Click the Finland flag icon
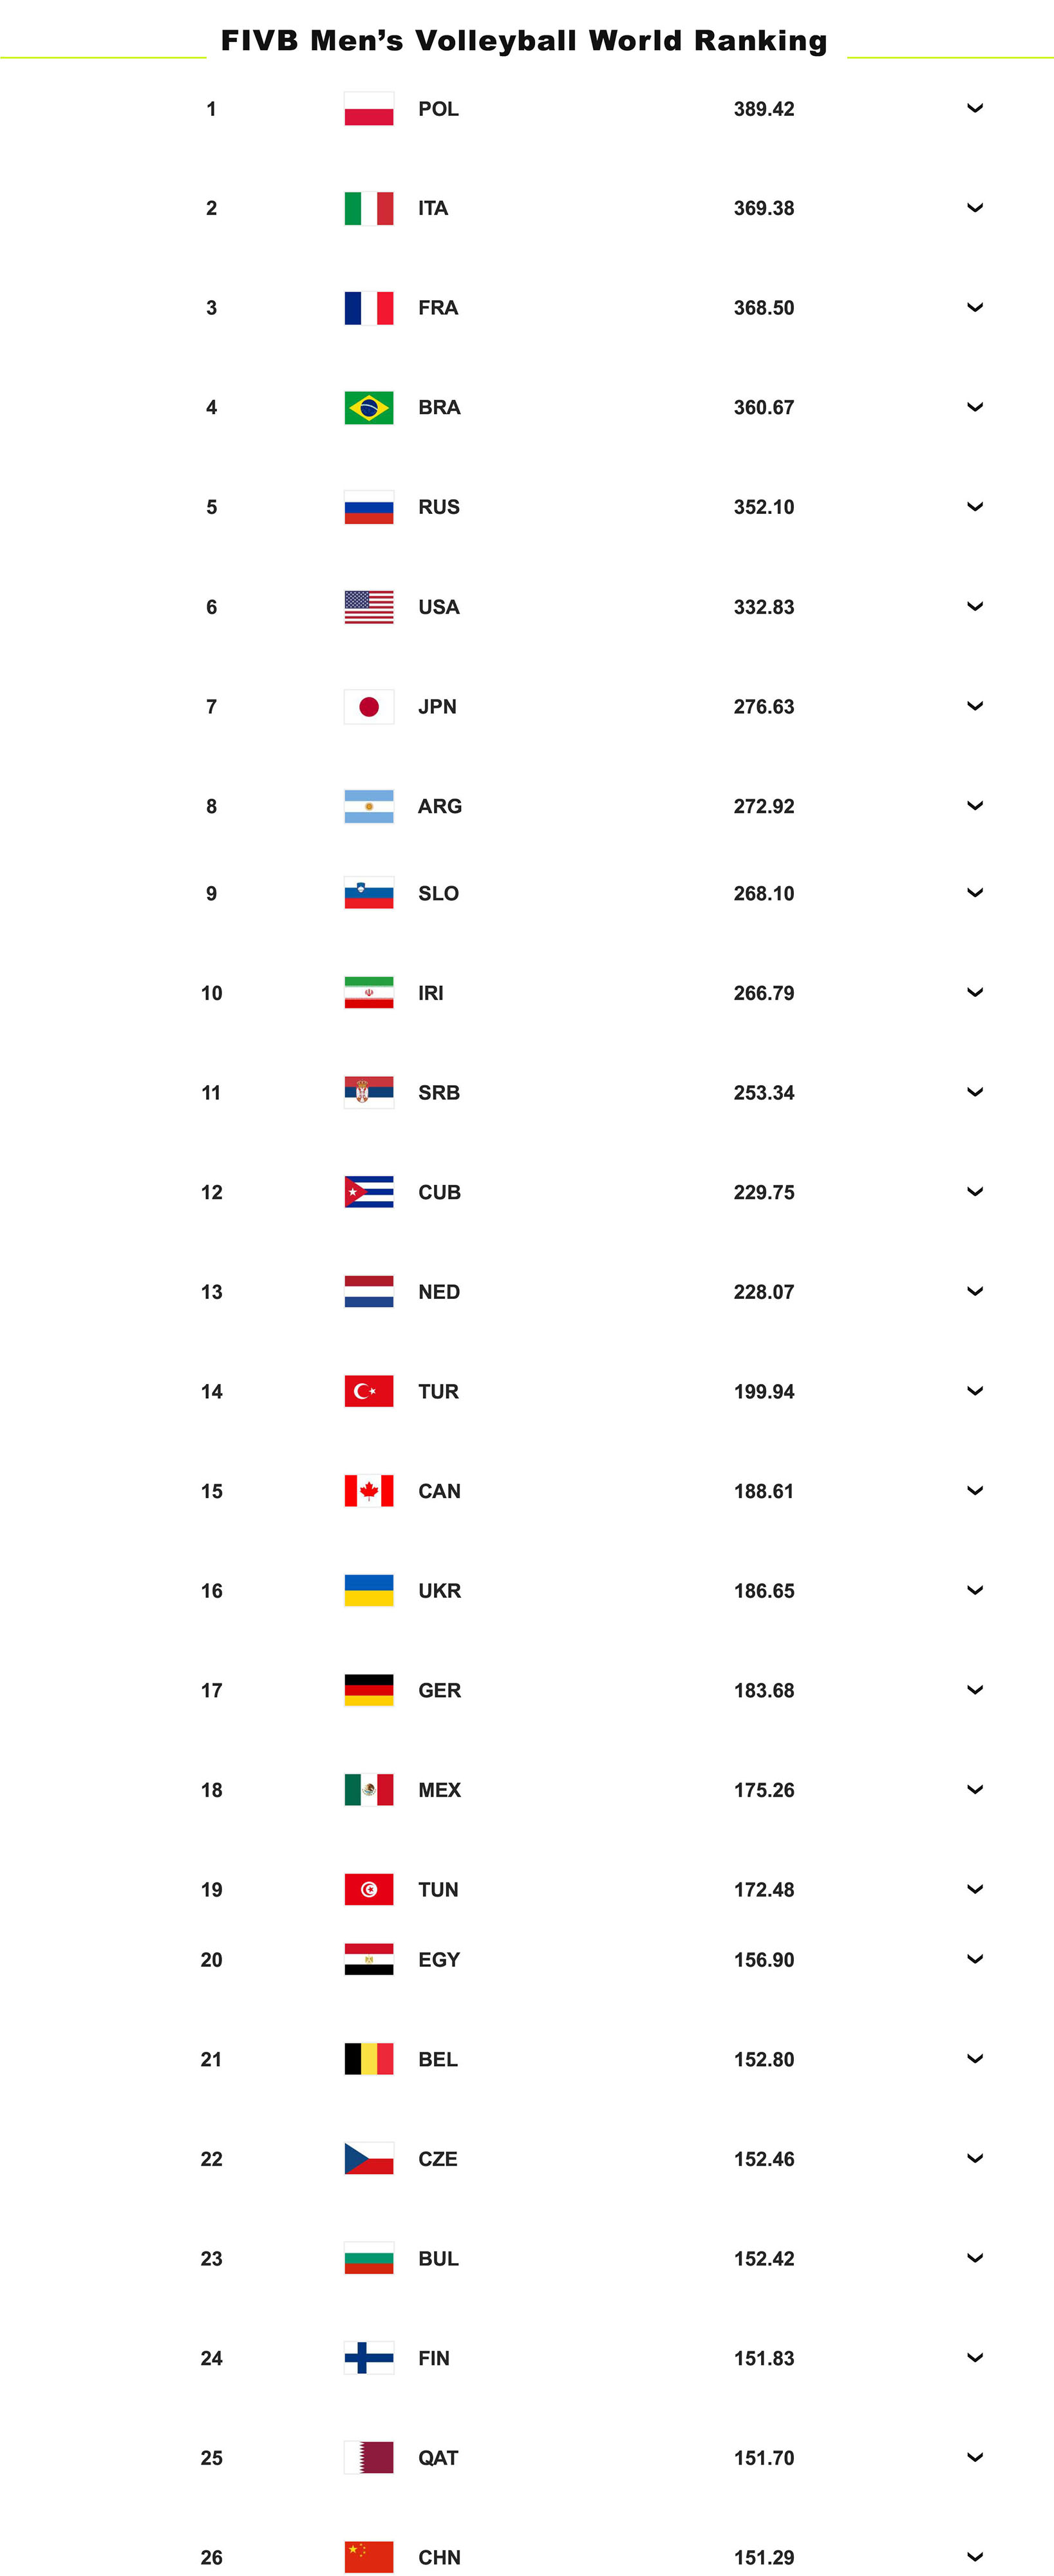This screenshot has height=2576, width=1054. [x=368, y=2357]
